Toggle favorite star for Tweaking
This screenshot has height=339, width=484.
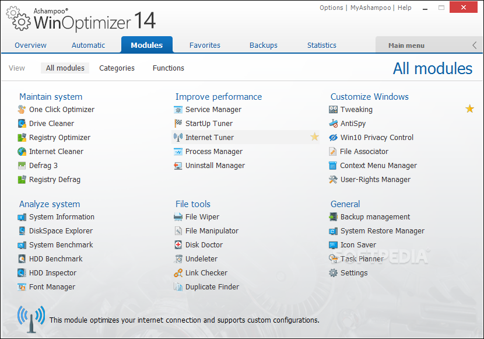tap(469, 109)
